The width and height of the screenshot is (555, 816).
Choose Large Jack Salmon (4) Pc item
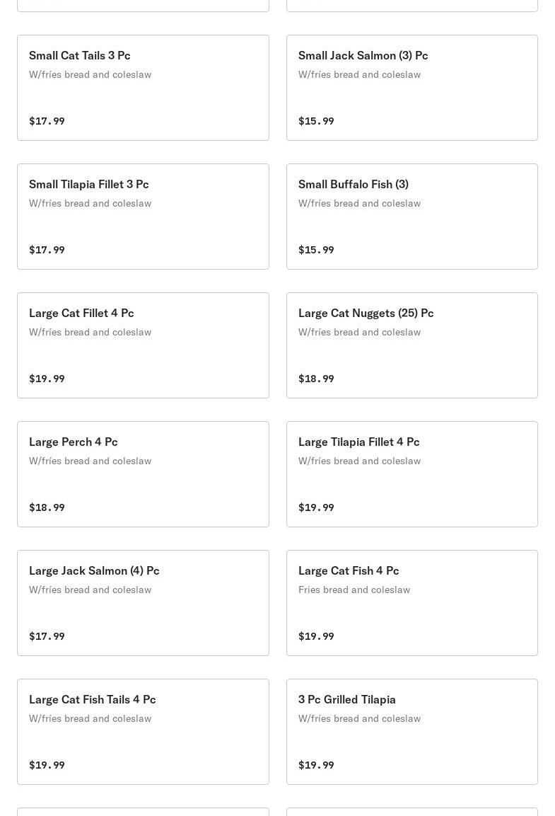click(x=143, y=603)
